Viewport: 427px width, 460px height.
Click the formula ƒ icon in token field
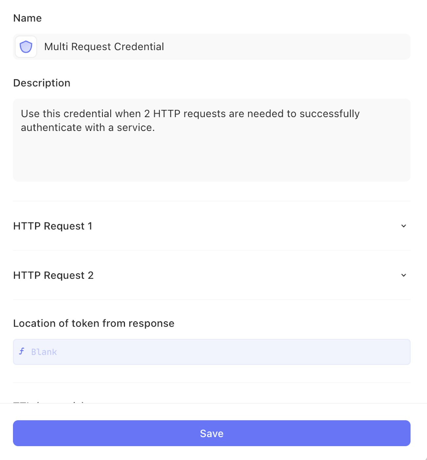pyautogui.click(x=22, y=352)
